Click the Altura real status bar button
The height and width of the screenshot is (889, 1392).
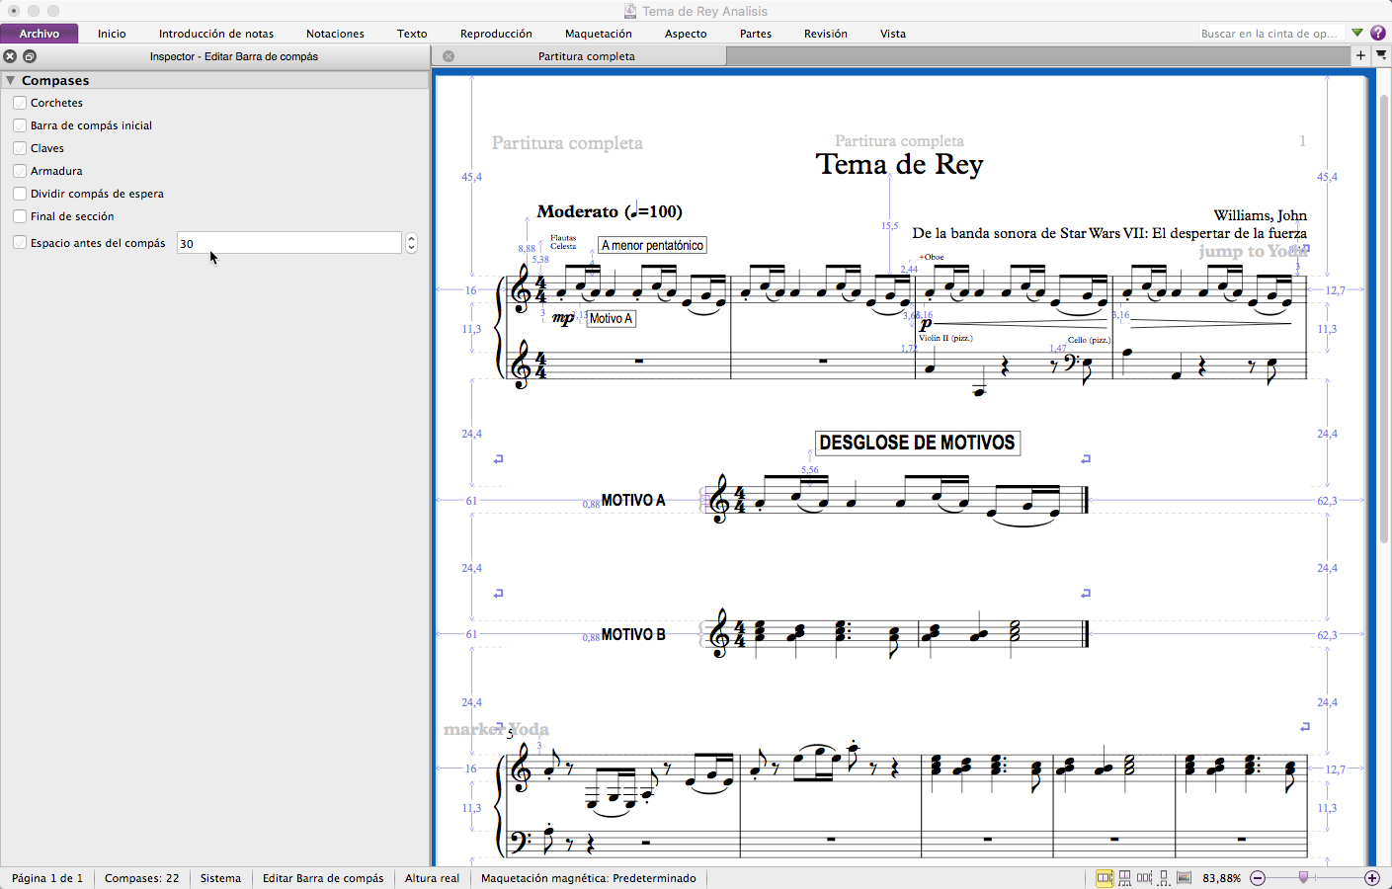click(x=432, y=878)
